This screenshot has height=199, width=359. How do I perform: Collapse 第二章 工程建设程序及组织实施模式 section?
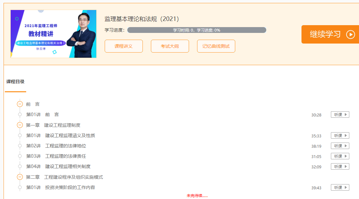pyautogui.click(x=20, y=177)
